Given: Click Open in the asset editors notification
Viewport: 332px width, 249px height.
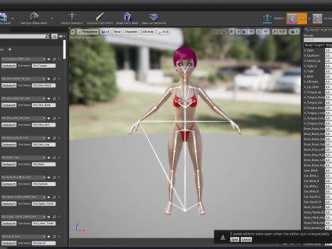Looking at the screenshot, I should click(x=234, y=239).
